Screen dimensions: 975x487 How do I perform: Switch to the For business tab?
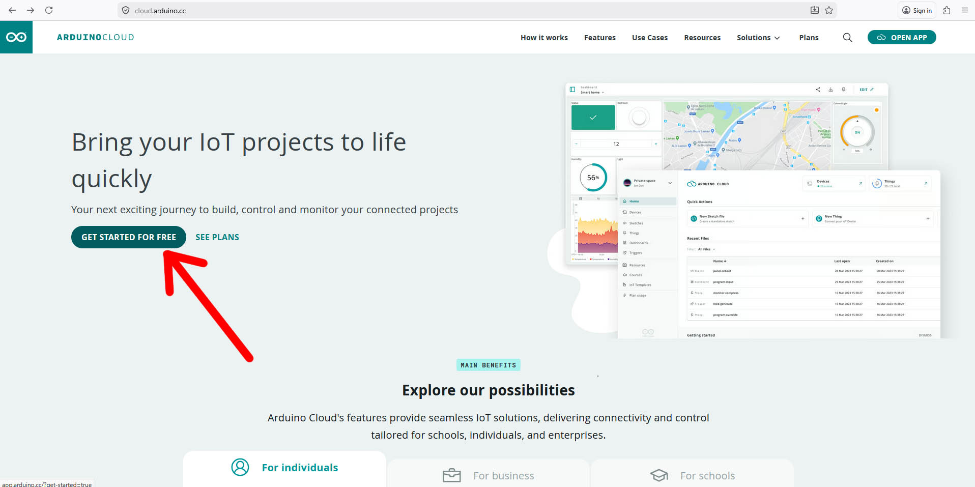[x=488, y=473]
